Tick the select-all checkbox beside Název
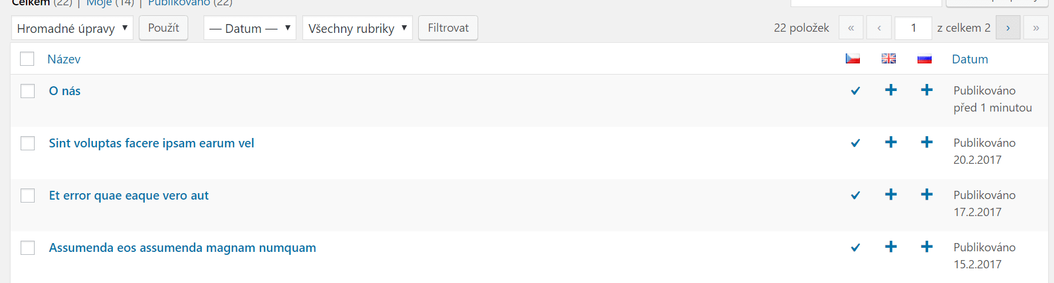Image resolution: width=1054 pixels, height=283 pixels. click(x=27, y=59)
